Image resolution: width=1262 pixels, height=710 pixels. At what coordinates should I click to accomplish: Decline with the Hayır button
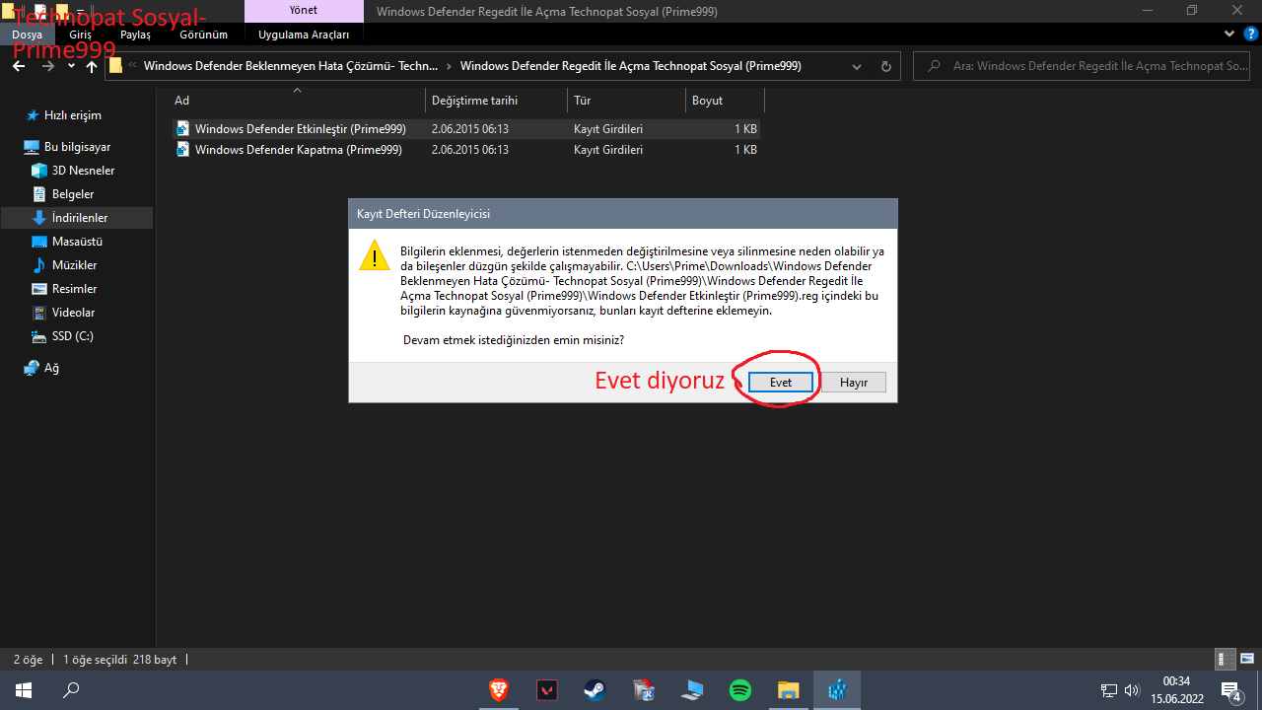coord(854,382)
